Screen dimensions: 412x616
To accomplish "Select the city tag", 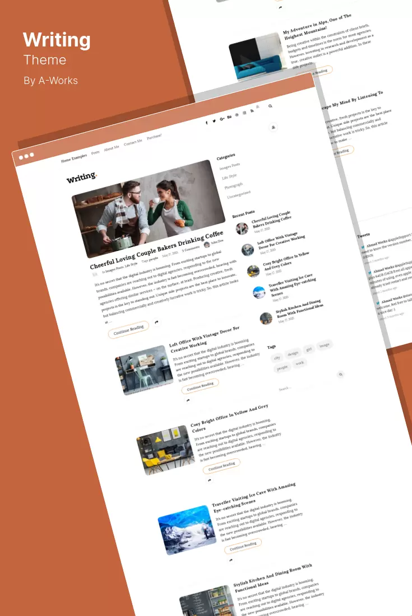I will 277,358.
